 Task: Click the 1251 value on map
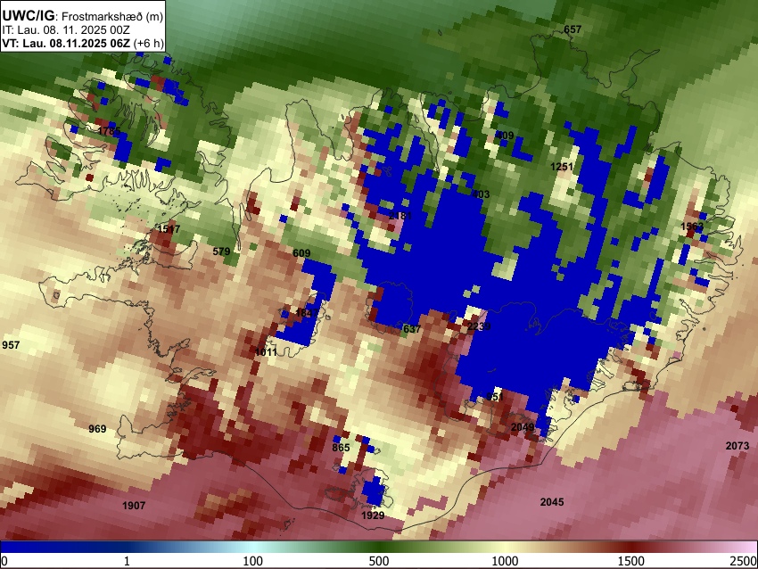click(x=562, y=167)
